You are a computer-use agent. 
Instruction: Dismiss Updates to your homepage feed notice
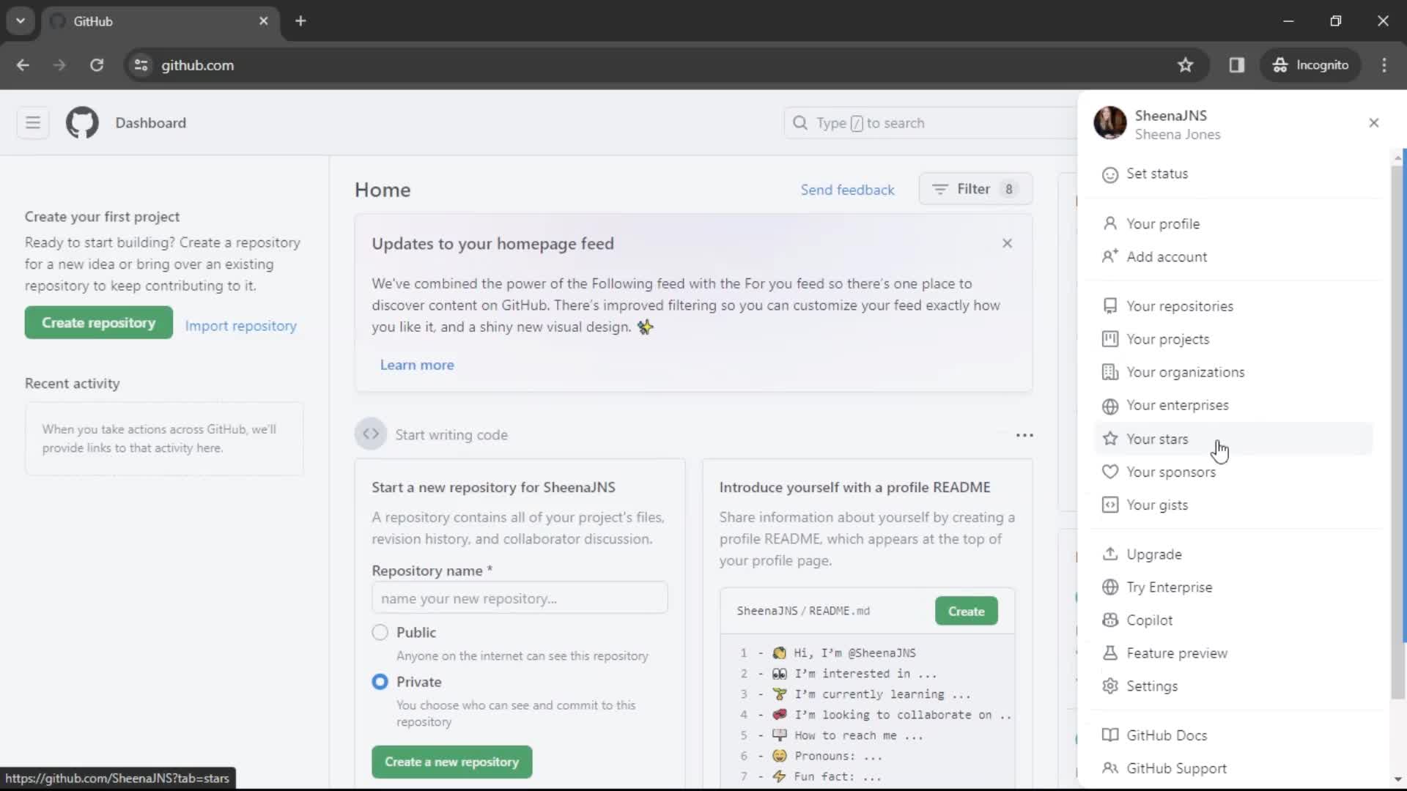coord(1006,243)
